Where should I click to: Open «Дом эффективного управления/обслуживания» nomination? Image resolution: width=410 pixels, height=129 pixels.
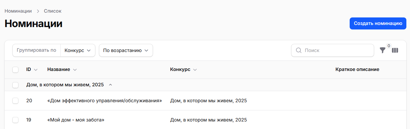[x=105, y=101]
